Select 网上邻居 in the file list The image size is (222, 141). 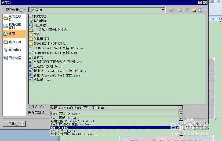[x=38, y=25]
